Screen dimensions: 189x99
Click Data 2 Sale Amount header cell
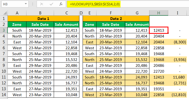[x=137, y=24]
